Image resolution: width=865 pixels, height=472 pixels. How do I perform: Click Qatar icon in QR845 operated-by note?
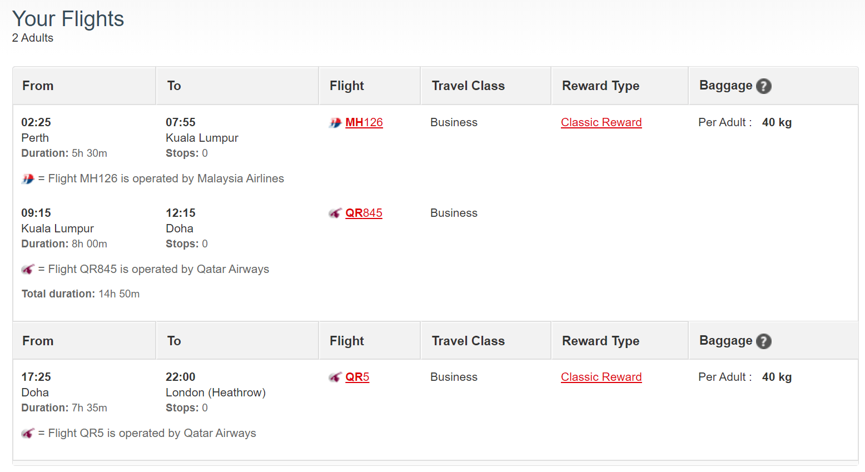pos(28,270)
